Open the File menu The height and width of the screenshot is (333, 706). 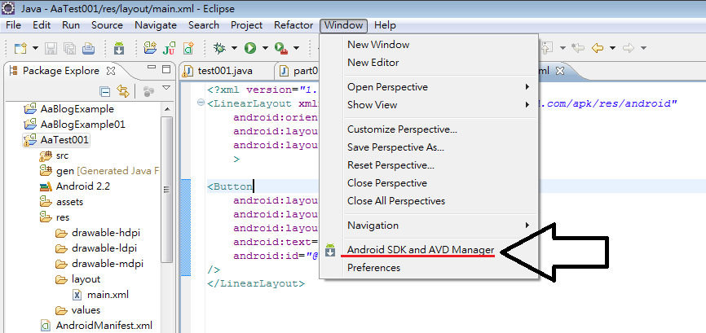pos(14,25)
